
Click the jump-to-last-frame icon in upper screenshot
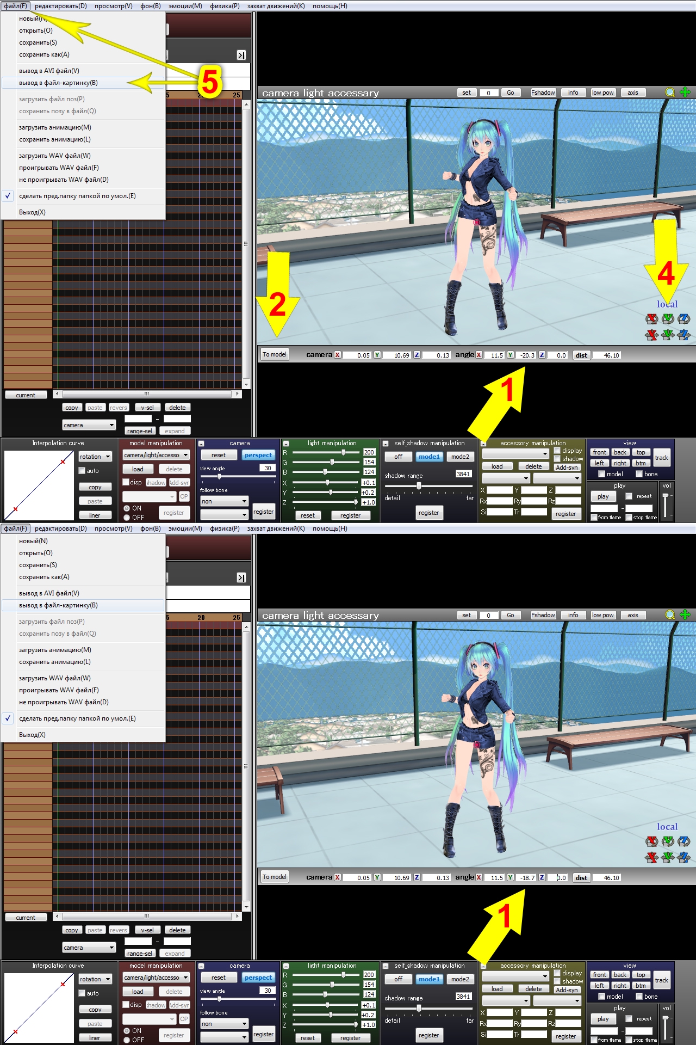pos(241,55)
